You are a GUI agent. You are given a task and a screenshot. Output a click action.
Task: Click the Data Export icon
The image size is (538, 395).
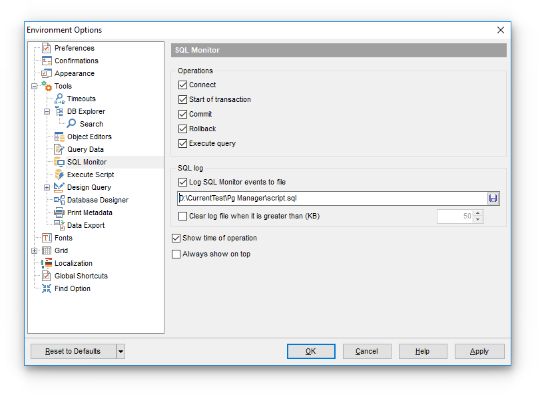59,225
